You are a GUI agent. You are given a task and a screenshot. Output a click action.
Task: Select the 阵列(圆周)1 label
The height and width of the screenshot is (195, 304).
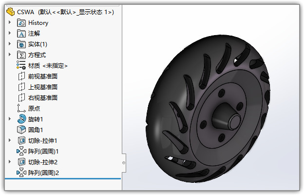tap(43, 151)
